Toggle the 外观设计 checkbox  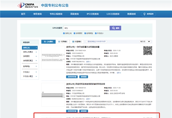96,33
